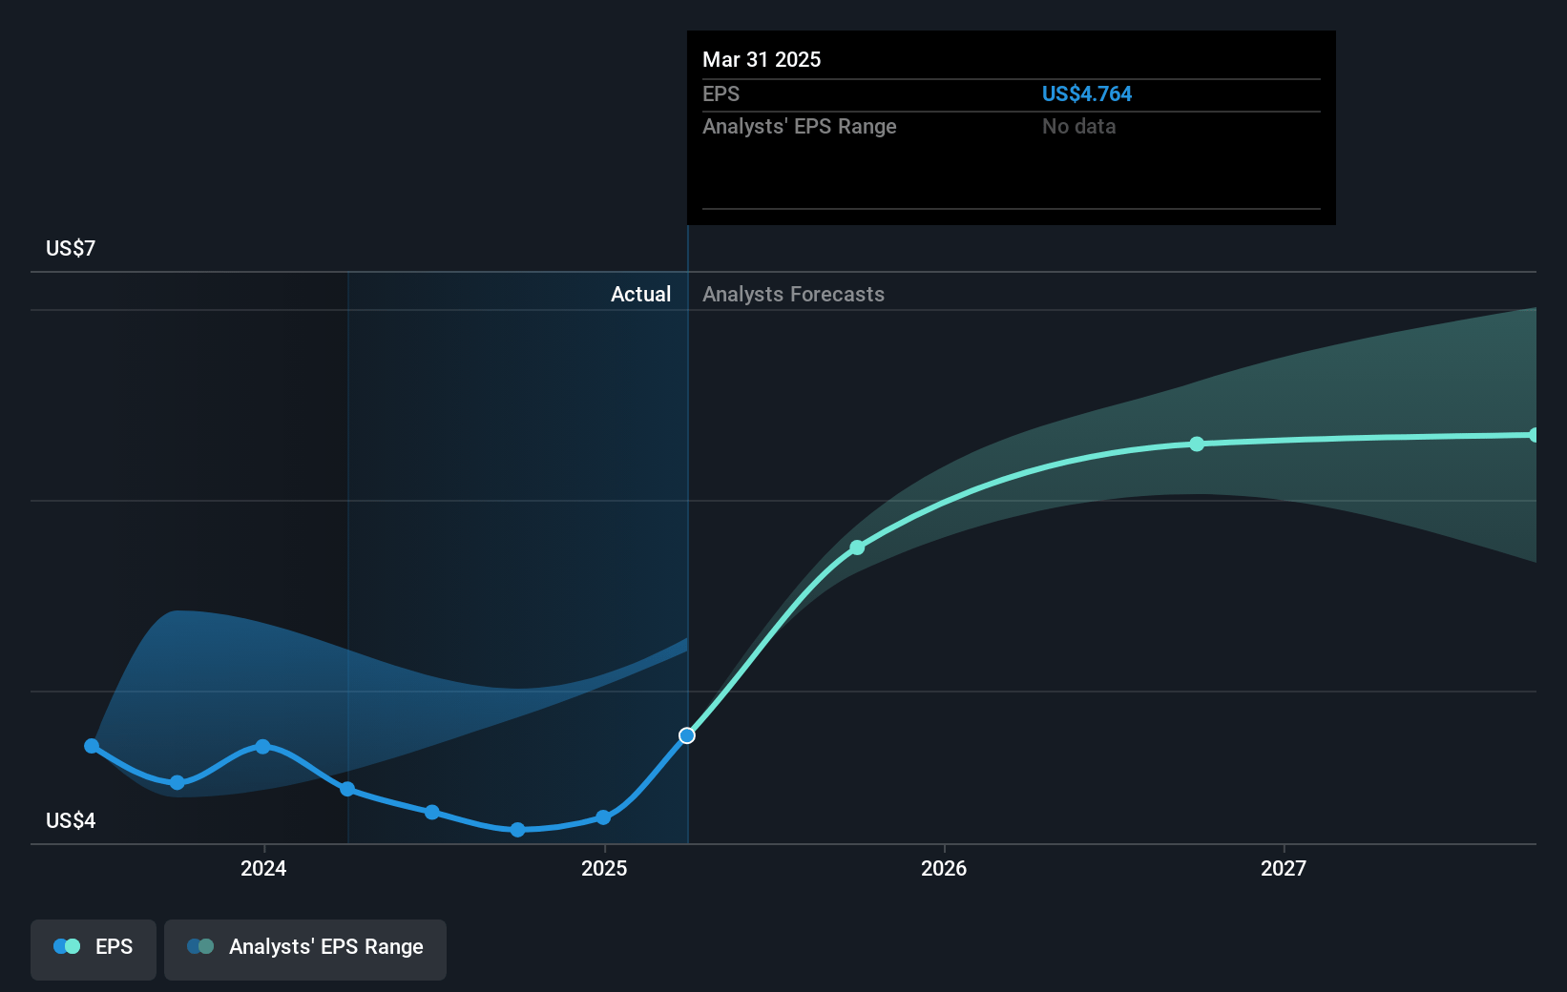Click the 'Actual' label
The width and height of the screenshot is (1567, 992).
pyautogui.click(x=640, y=294)
